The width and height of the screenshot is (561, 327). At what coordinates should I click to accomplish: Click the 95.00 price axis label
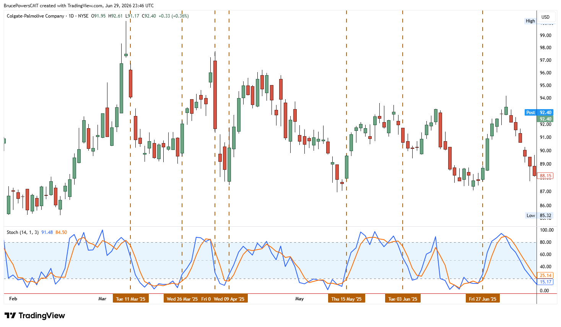[x=545, y=85]
